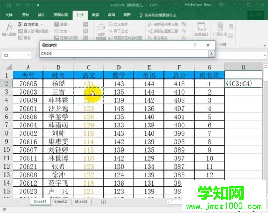Screen dimensions: 268x213
Task: Open the Ribbon Display Options button
Action: (x=221, y=5)
